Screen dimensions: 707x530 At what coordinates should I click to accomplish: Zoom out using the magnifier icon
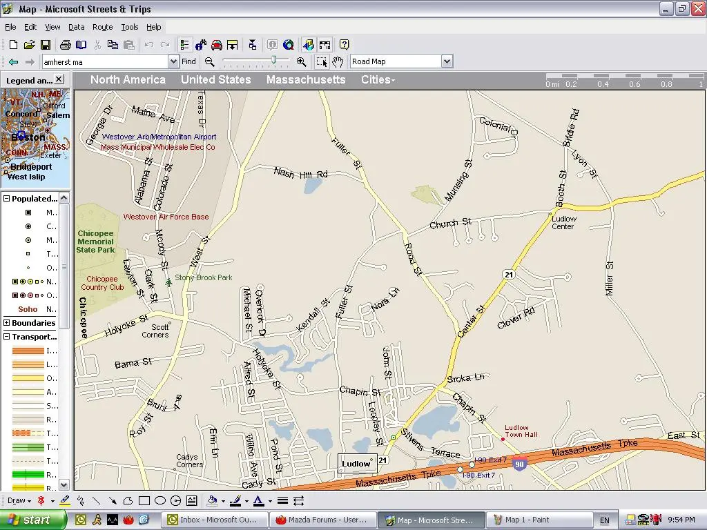(209, 61)
